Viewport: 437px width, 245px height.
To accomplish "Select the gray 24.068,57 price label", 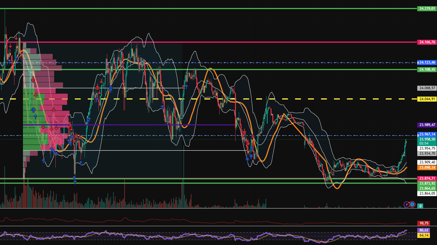I will [x=427, y=88].
